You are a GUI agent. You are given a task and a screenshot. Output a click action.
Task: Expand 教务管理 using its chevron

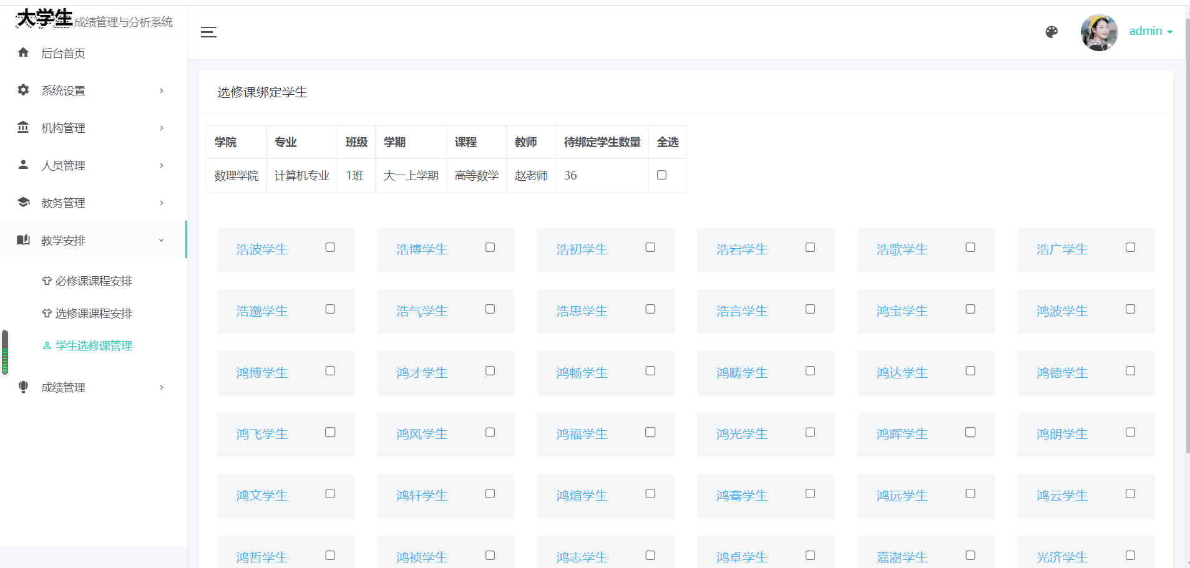pyautogui.click(x=162, y=203)
